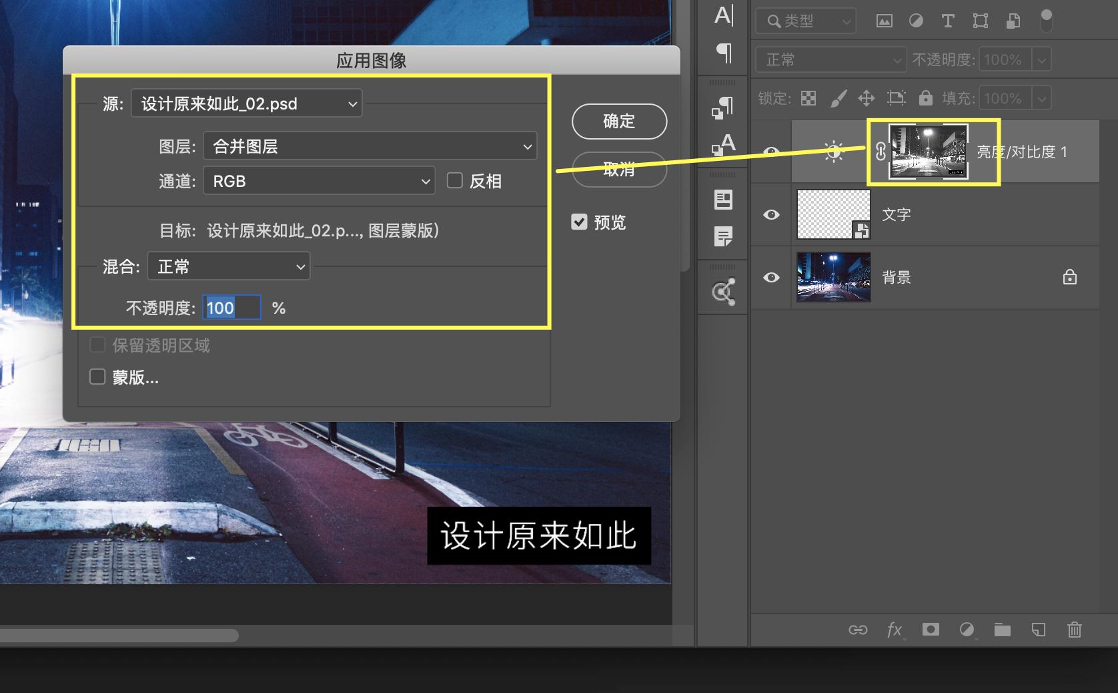
Task: Create a new layer group
Action: (x=1002, y=630)
